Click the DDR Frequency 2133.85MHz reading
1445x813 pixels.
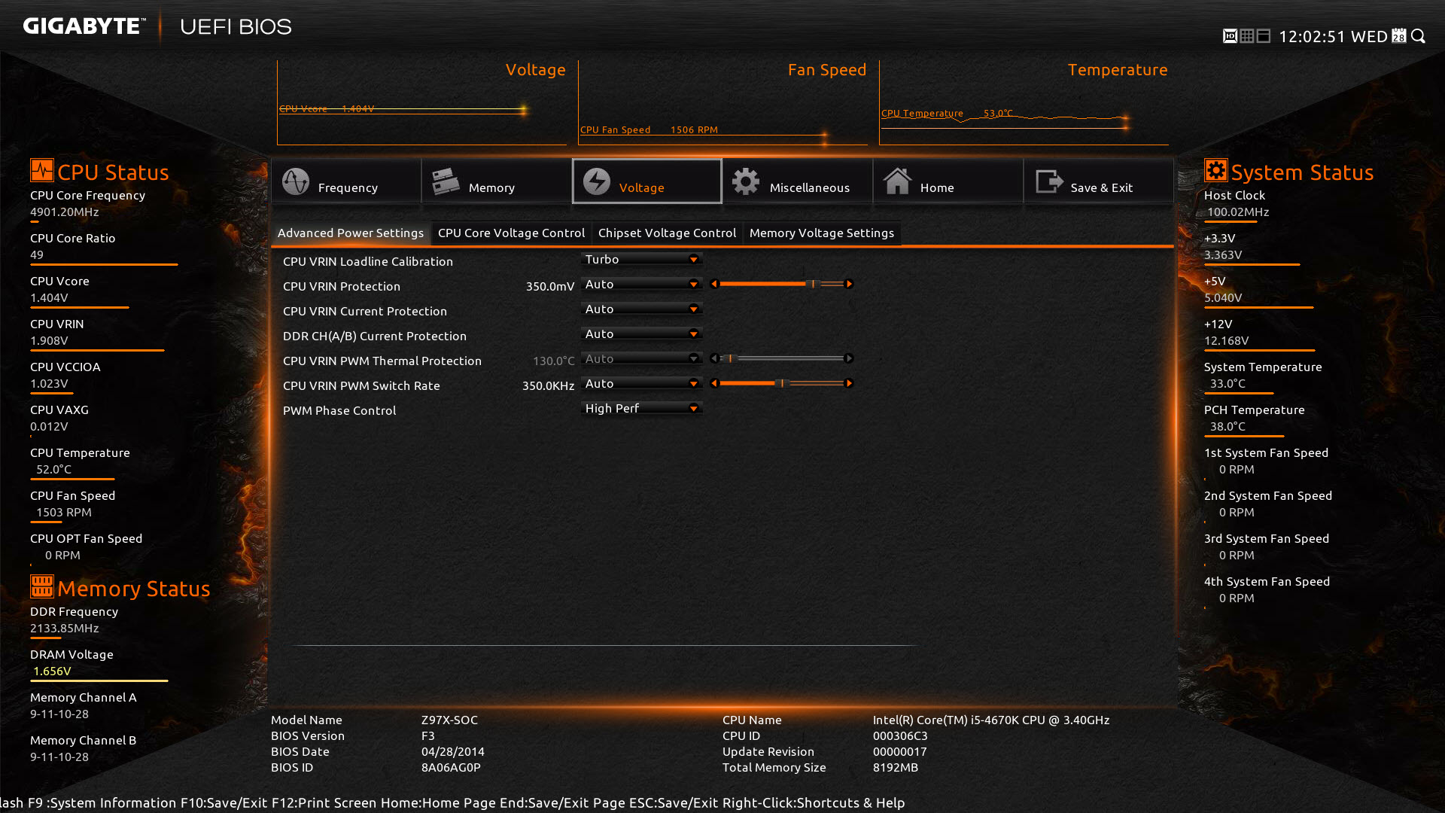tap(65, 629)
